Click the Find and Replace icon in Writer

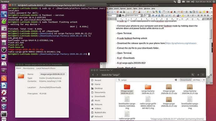pos(153,12)
